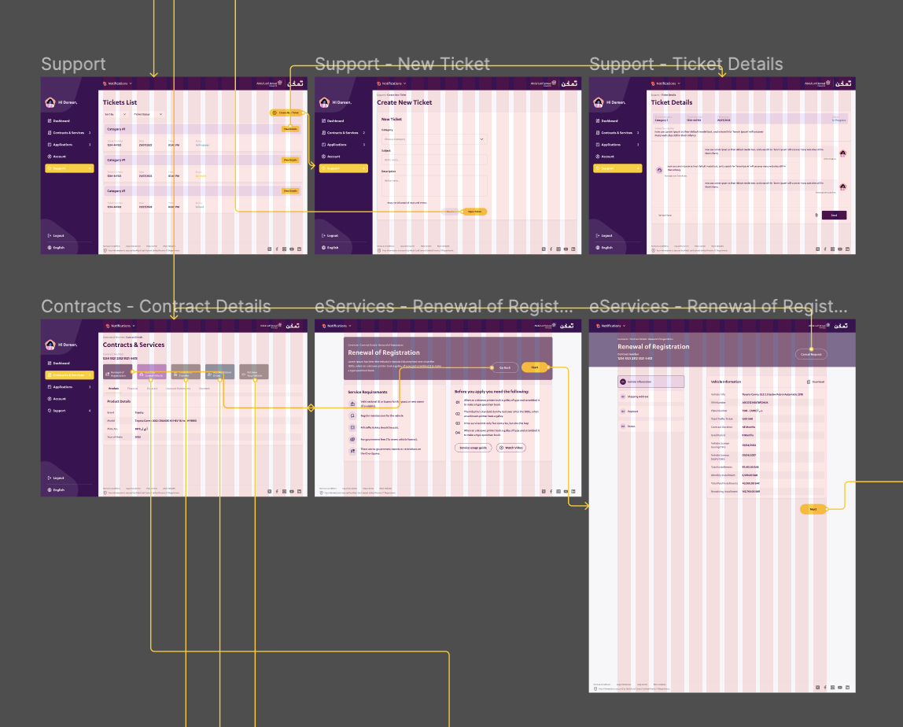This screenshot has height=727, width=903.
Task: Click the Start button in Renewal of Registration
Action: click(x=534, y=367)
